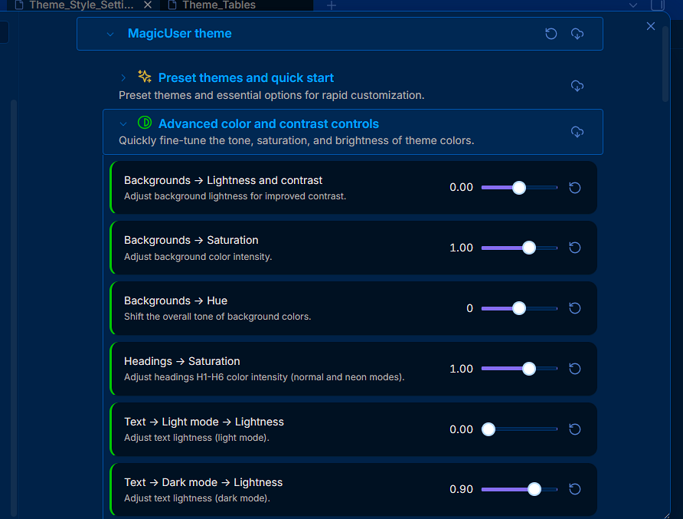Click the Preset themes and quick start heading
Viewport: 683px width, 519px height.
pyautogui.click(x=246, y=77)
